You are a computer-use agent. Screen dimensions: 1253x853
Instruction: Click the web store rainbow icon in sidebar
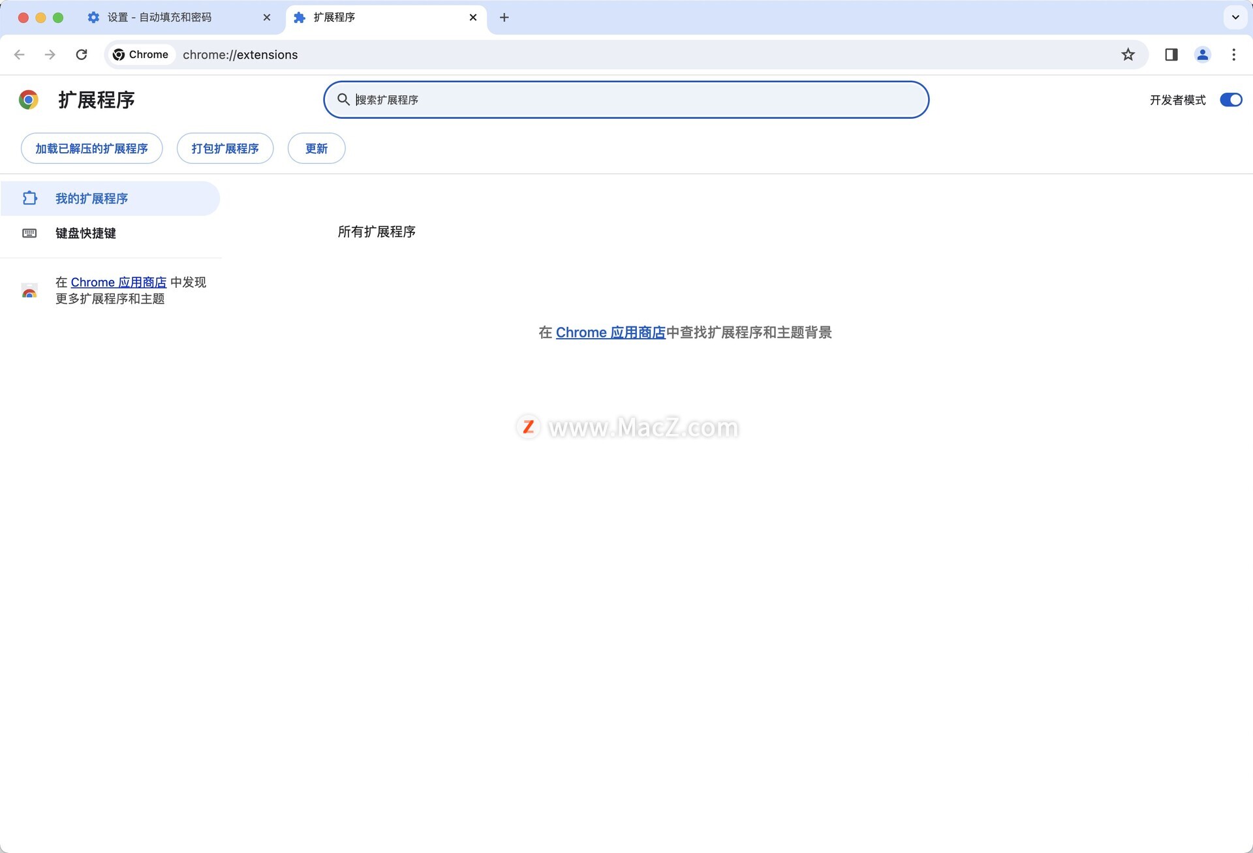coord(29,290)
